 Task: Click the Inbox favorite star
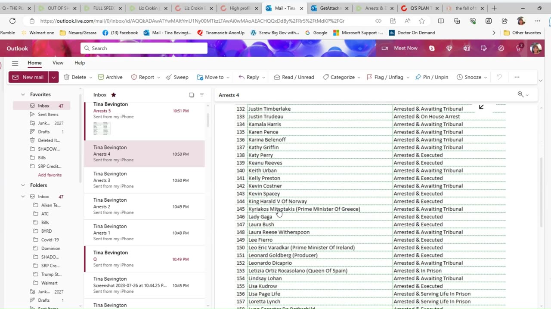click(x=114, y=95)
